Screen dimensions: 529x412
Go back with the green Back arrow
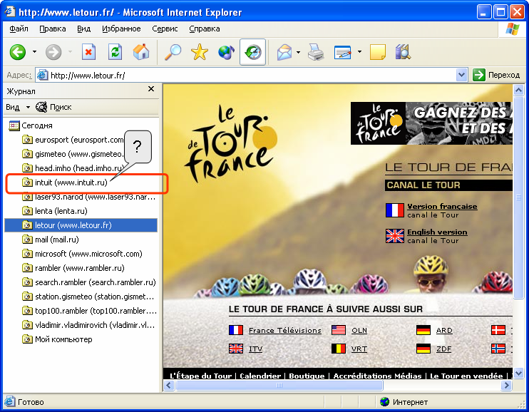[x=18, y=52]
